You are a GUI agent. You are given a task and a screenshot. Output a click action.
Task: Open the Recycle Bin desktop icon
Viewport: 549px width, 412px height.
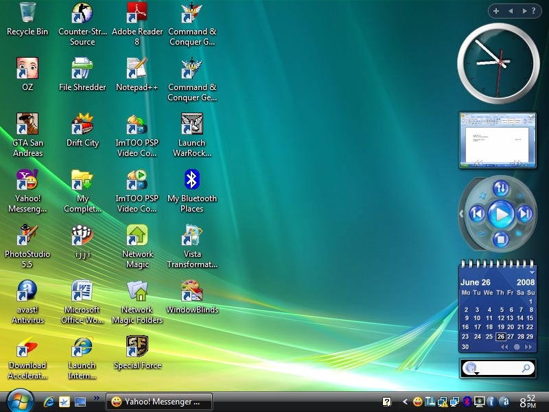[x=27, y=13]
